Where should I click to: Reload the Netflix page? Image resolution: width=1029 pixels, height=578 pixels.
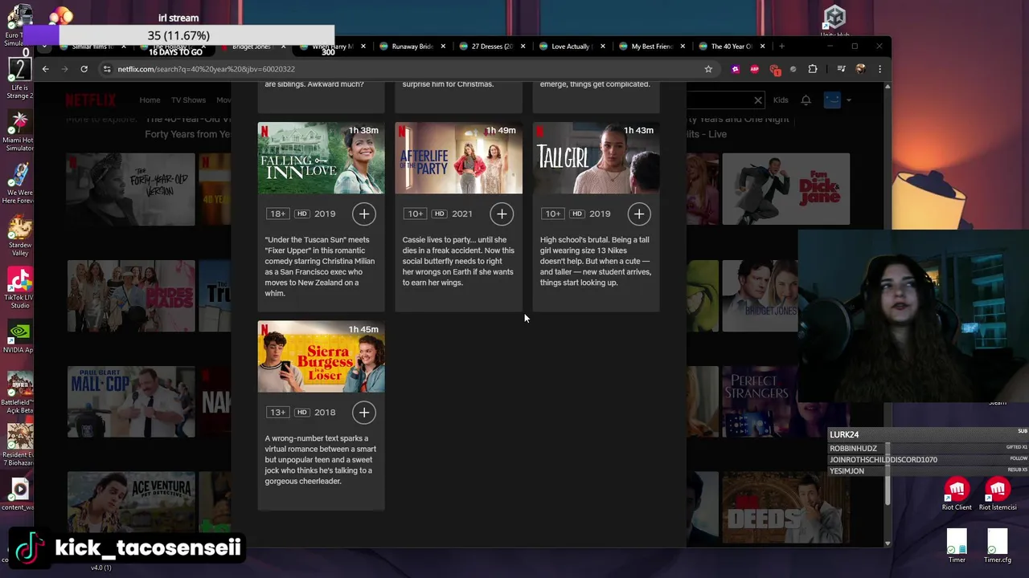point(84,69)
